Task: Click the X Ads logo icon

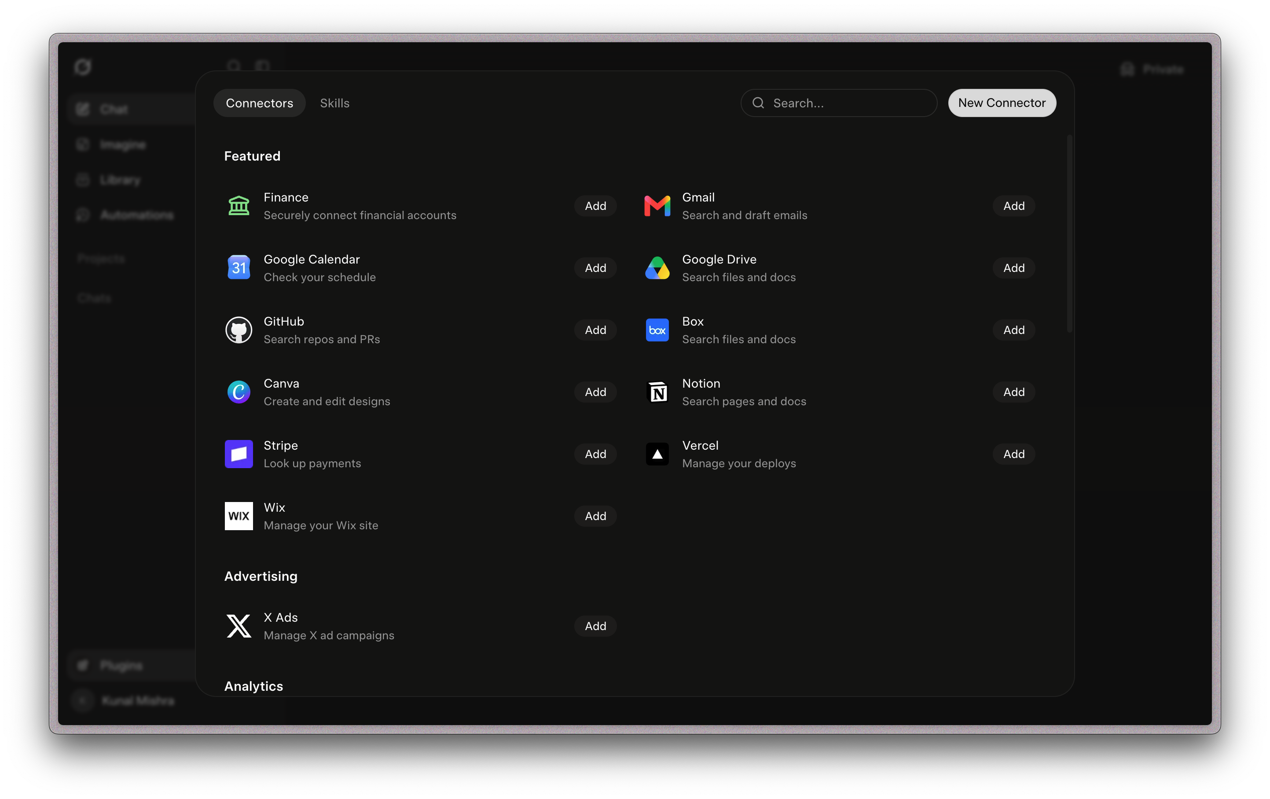Action: [239, 626]
